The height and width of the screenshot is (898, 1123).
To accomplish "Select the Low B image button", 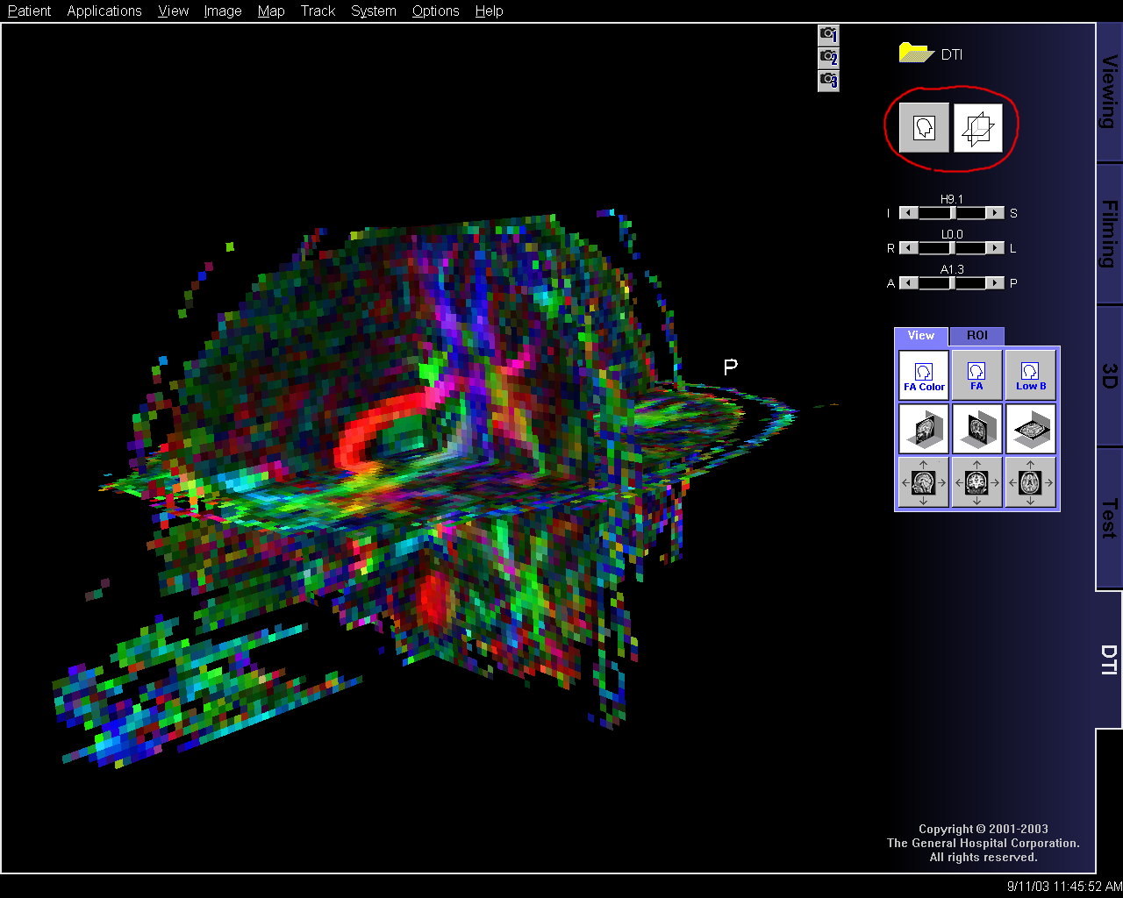I will (x=1030, y=375).
